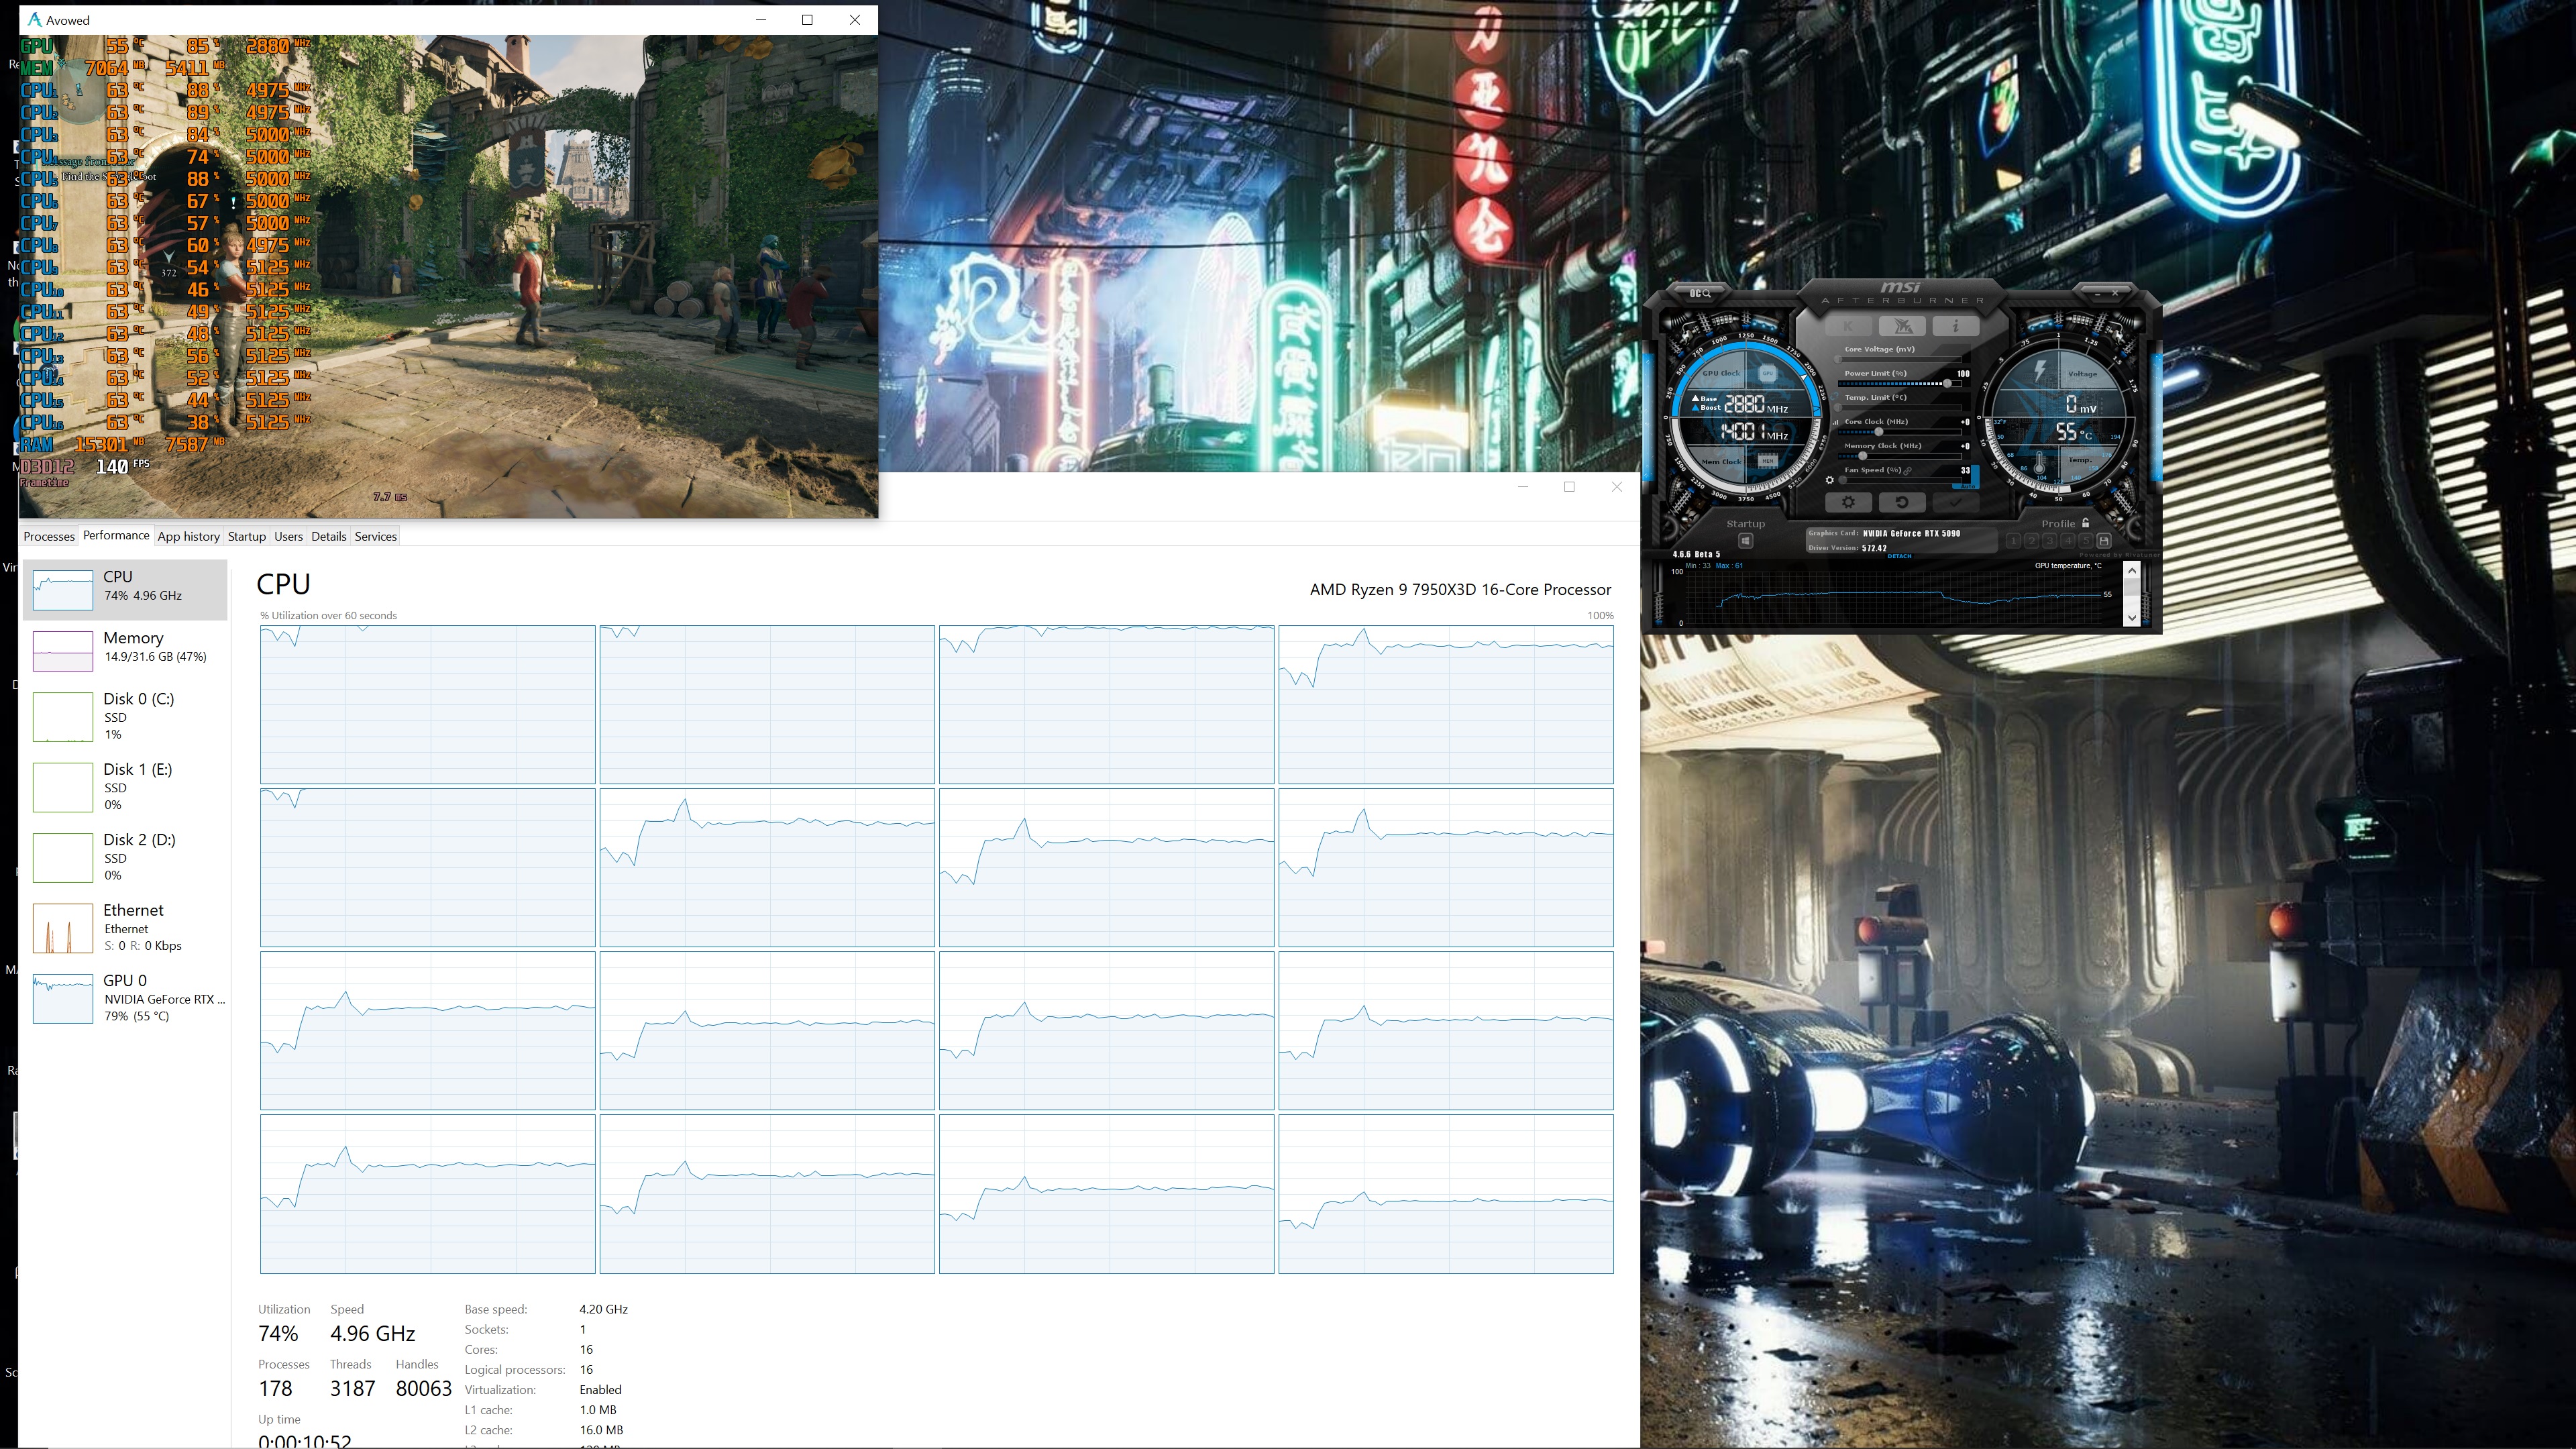
Task: Toggle the Windows Startup apply button
Action: (1746, 541)
